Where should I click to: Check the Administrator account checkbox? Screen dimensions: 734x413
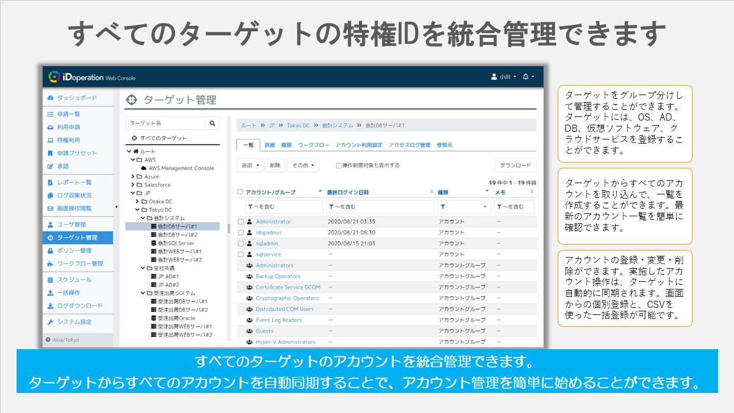coord(241,222)
